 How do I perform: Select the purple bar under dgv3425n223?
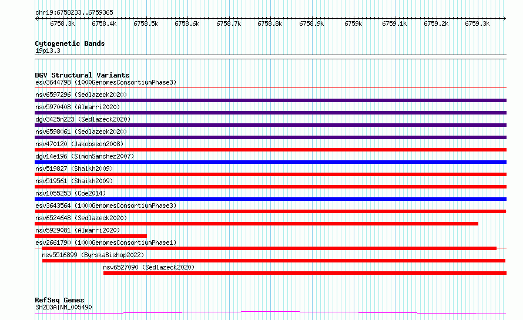click(270, 125)
